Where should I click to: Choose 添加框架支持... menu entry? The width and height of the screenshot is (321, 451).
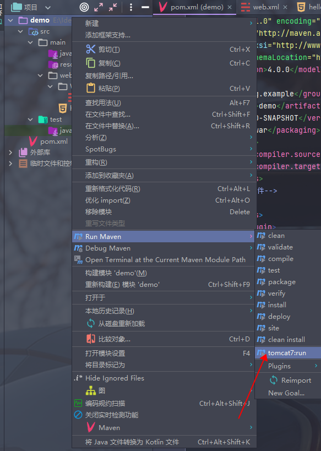click(x=164, y=35)
